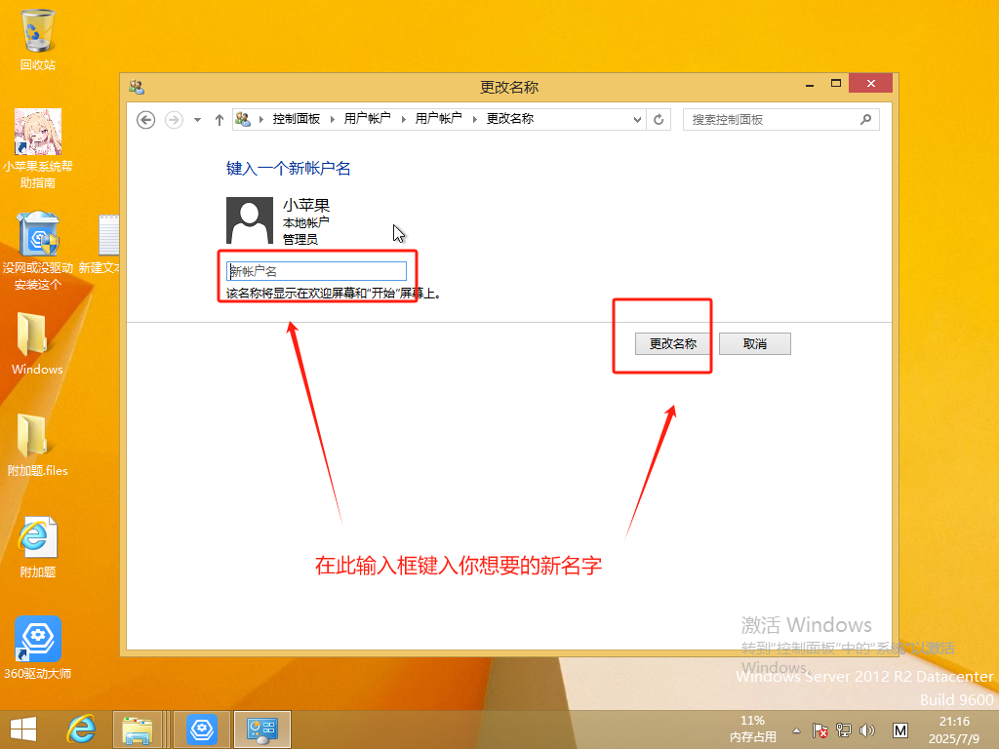Click the search magnifier icon

pos(865,119)
